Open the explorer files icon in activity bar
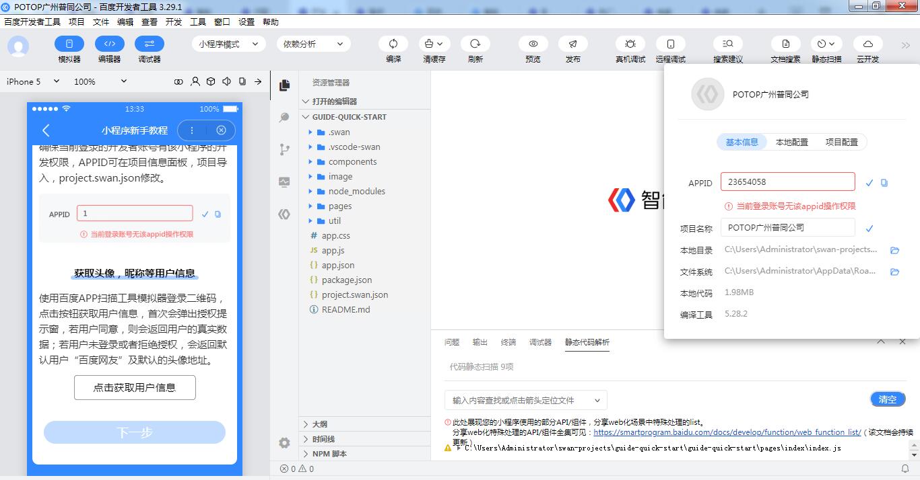 (284, 85)
